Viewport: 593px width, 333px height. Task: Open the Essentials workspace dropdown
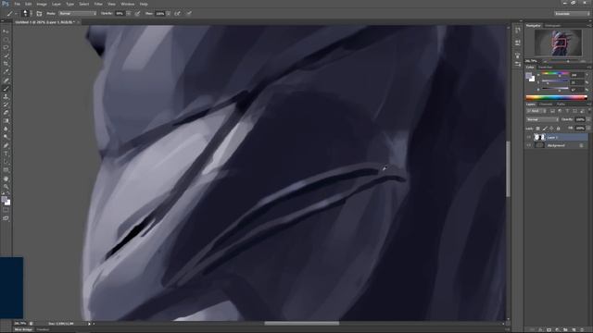pos(572,13)
